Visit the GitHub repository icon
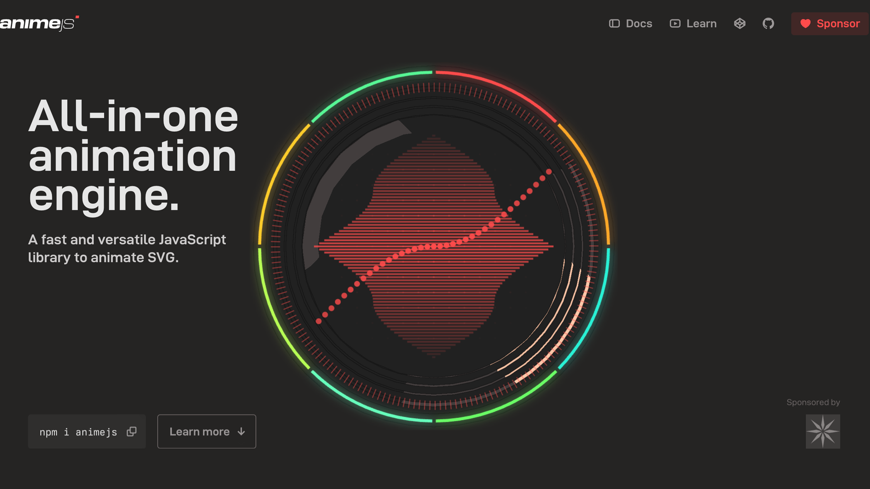This screenshot has width=870, height=489. coord(768,24)
